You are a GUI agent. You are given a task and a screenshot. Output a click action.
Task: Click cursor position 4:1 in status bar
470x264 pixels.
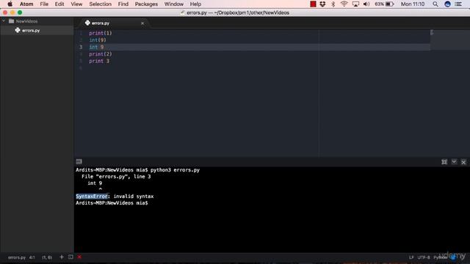[32, 257]
